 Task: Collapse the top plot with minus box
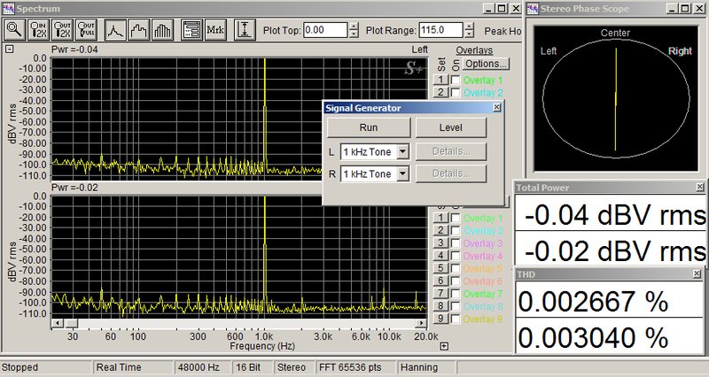click(10, 50)
